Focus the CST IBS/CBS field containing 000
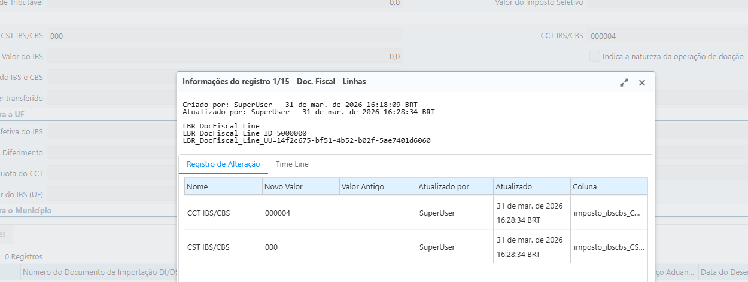 point(224,36)
